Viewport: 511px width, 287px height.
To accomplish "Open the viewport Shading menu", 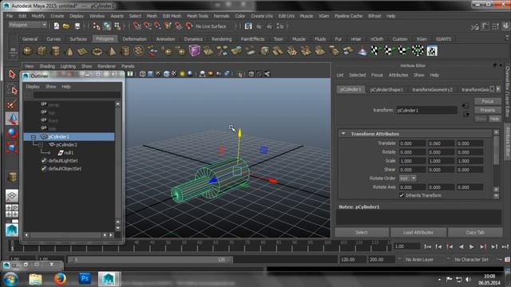I will (47, 66).
